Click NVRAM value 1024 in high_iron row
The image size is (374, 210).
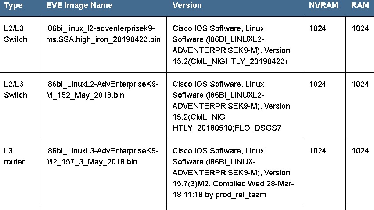coord(318,28)
